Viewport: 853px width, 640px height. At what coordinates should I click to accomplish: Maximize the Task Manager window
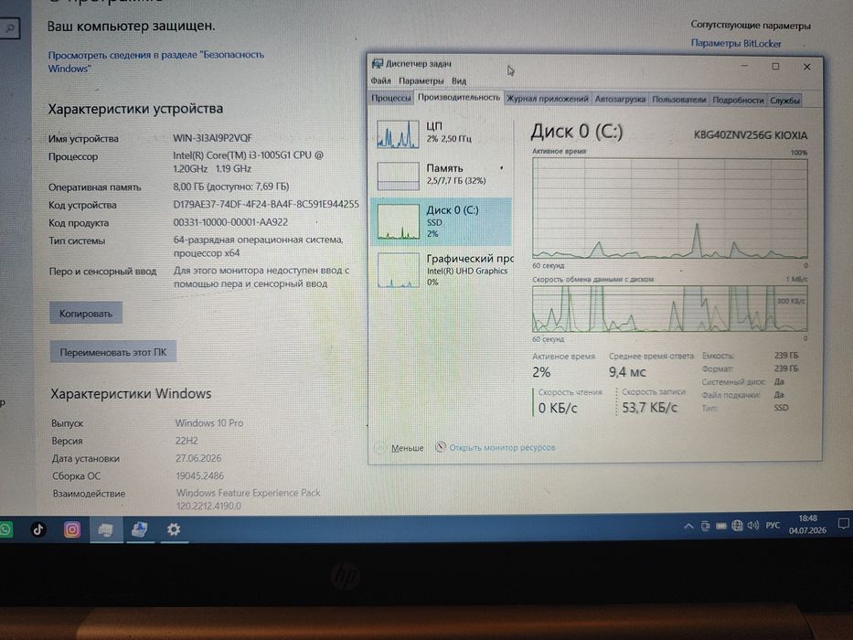coord(775,67)
